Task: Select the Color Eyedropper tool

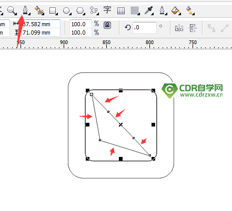Action: (148, 10)
